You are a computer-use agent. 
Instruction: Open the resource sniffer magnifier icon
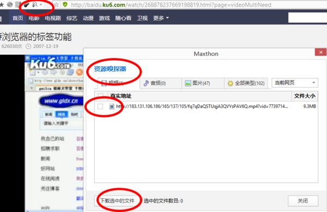click(35, 4)
